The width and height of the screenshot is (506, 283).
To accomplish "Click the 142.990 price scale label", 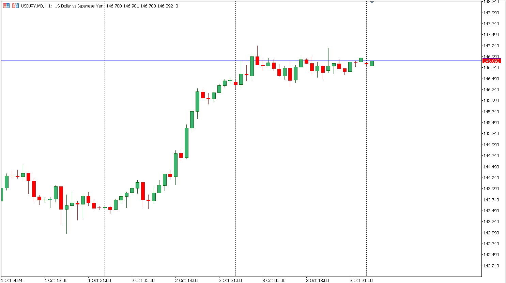I will [491, 233].
